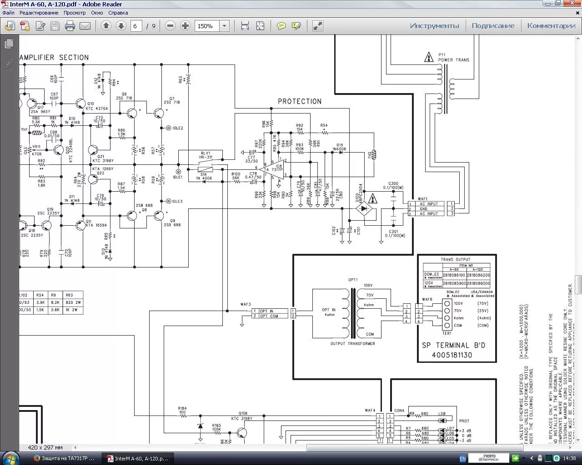Click the page size label 420 x 297 мм
The image size is (582, 465).
pyautogui.click(x=45, y=448)
